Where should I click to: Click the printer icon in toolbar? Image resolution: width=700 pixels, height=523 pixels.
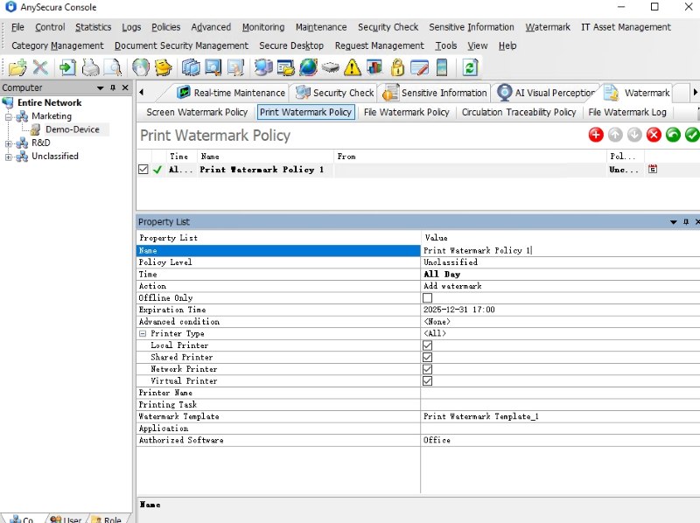point(90,67)
